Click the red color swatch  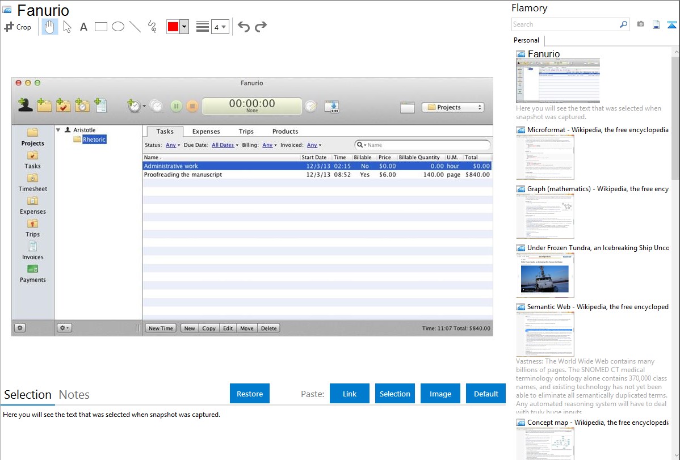click(173, 27)
